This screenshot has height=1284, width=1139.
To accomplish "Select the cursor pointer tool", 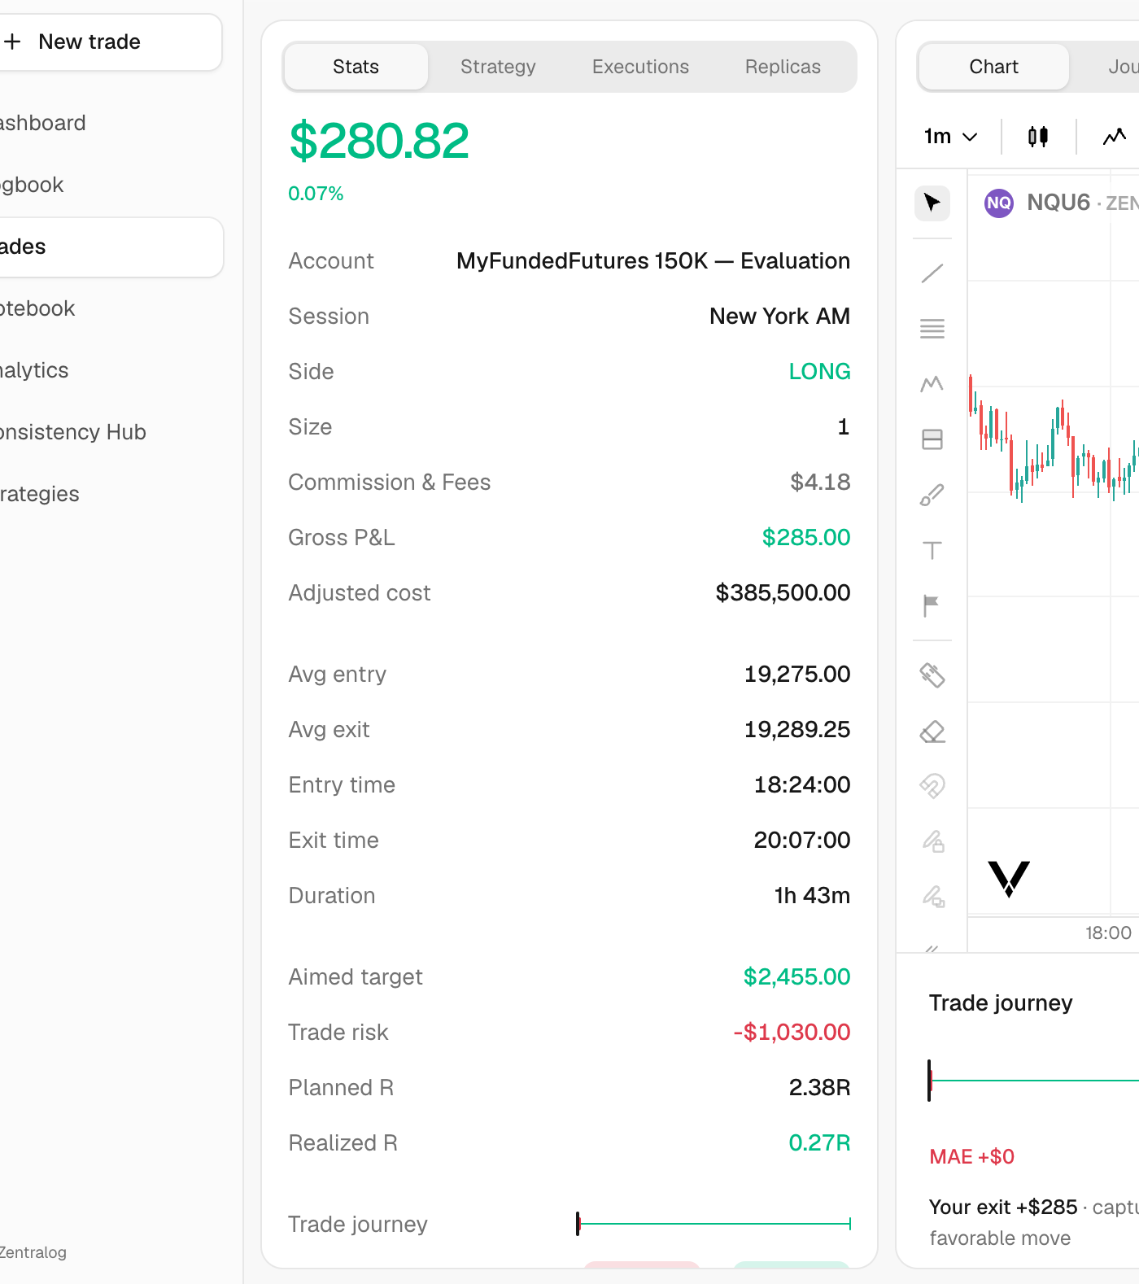I will [x=932, y=203].
